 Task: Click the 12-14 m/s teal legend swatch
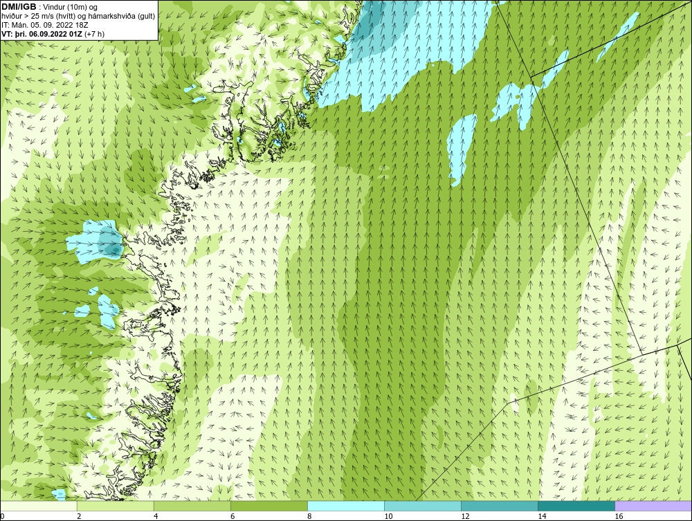[499, 506]
